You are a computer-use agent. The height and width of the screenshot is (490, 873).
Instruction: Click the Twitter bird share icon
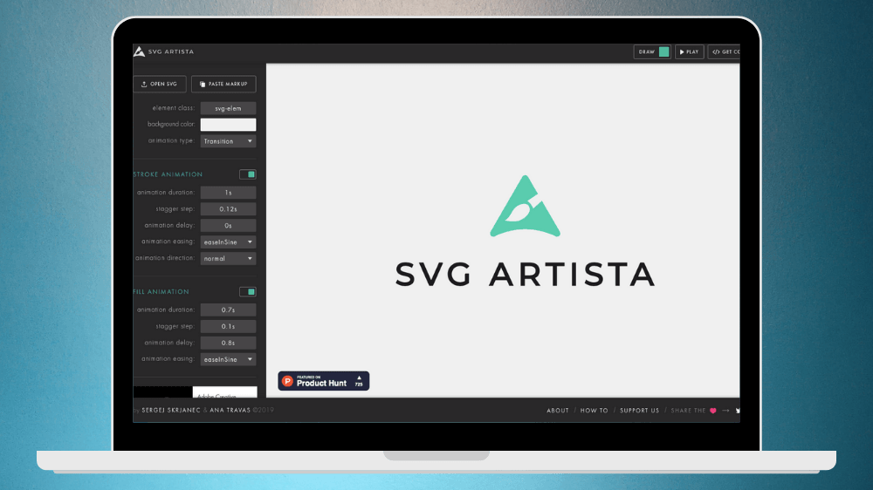click(738, 411)
